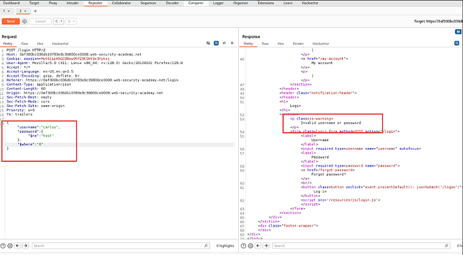Focus the Request search input field

pyautogui.click(x=120, y=246)
